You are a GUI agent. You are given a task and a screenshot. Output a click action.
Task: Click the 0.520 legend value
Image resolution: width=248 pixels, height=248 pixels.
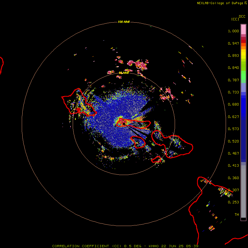pos(233,141)
